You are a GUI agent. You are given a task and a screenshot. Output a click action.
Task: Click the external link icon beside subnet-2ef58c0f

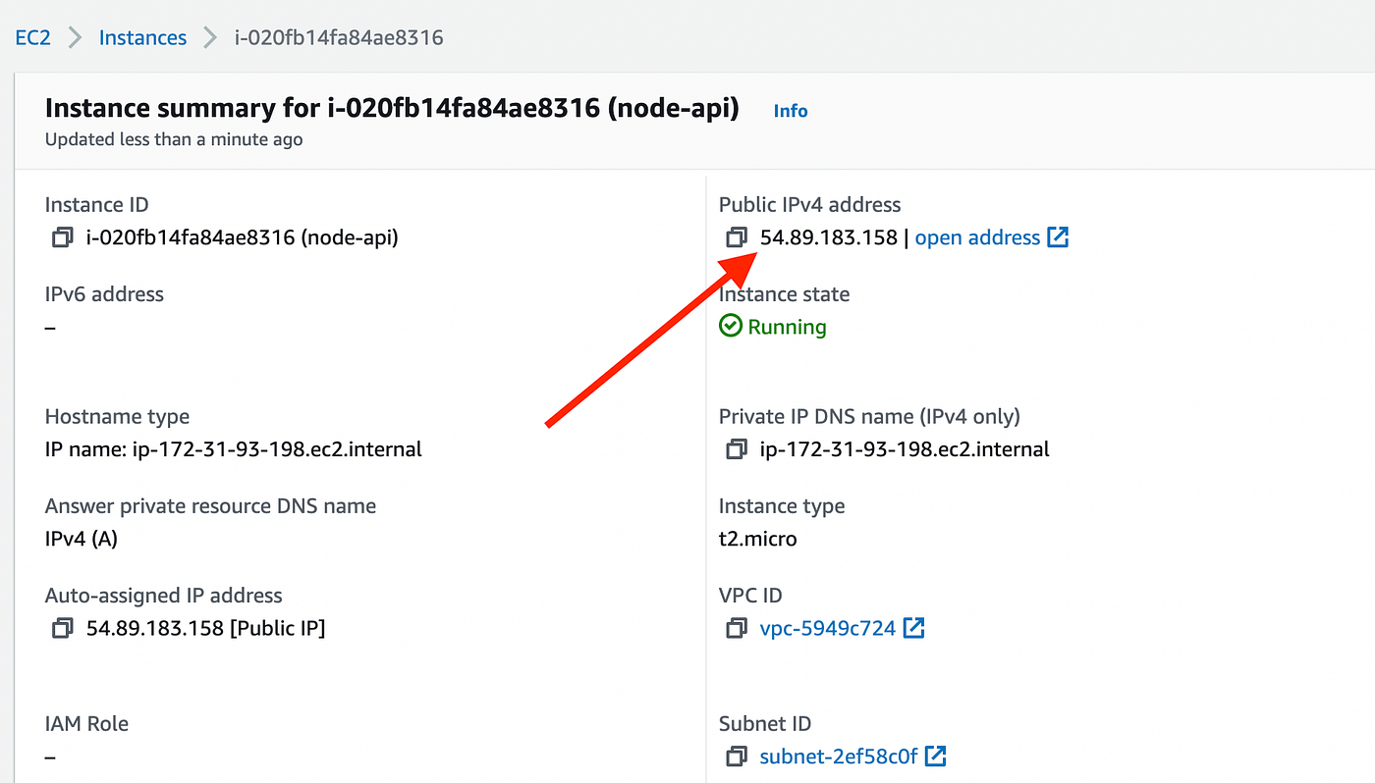point(937,757)
